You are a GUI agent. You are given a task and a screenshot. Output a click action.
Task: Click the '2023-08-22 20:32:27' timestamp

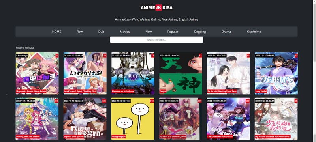point(264,101)
